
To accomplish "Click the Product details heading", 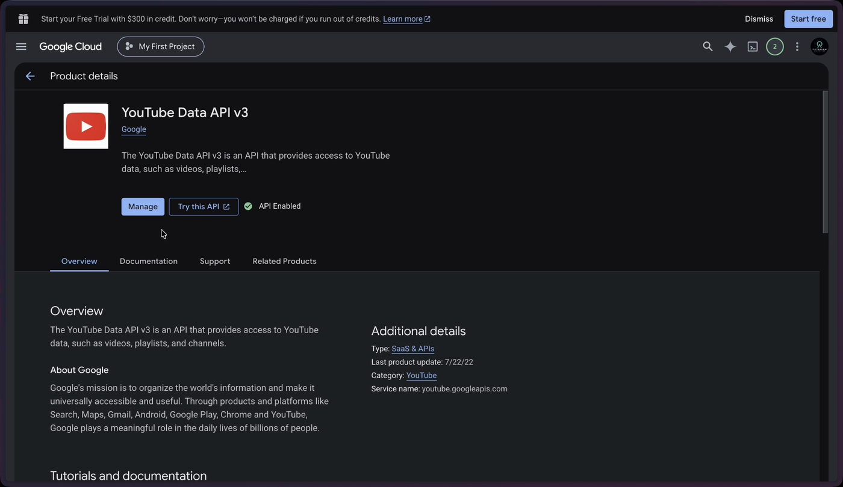I will coord(84,76).
